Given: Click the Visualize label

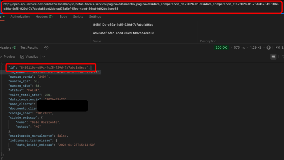Looking at the screenshot, I should click(x=32, y=57).
